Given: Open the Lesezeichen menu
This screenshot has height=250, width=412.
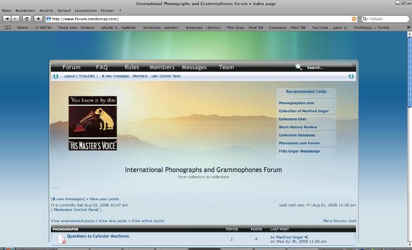Looking at the screenshot, I should (85, 10).
